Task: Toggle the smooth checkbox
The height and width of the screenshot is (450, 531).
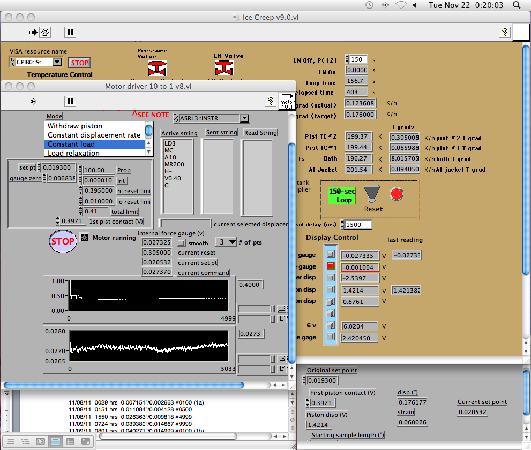Action: coord(181,243)
